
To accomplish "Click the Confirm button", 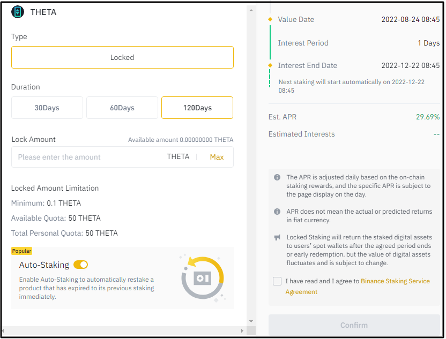I will [354, 325].
